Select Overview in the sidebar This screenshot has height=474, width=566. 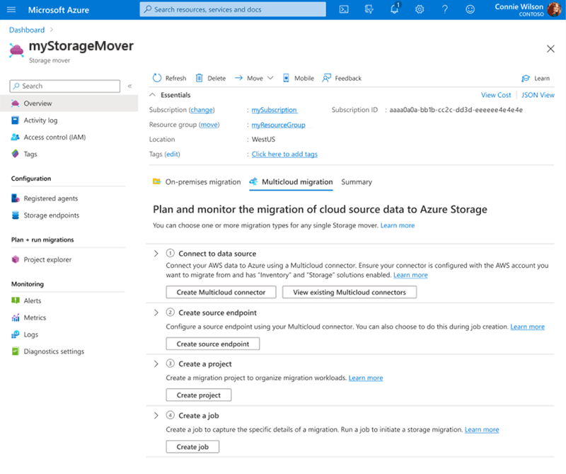click(x=69, y=103)
